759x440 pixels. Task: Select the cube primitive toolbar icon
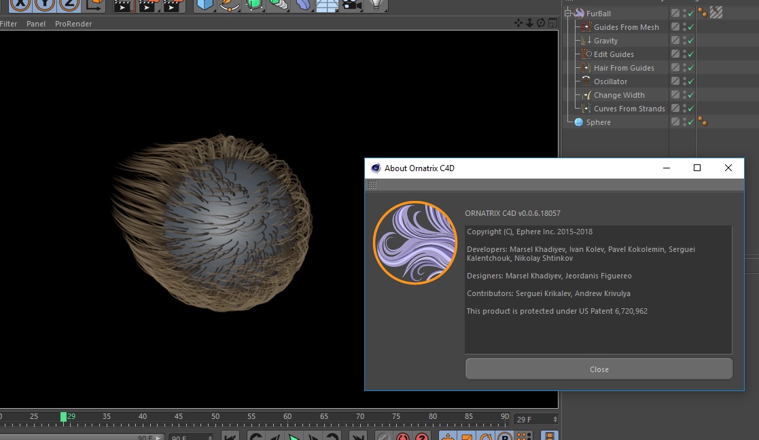coord(204,5)
